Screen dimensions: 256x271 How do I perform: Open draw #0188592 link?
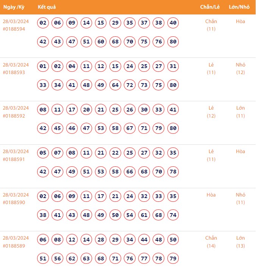(x=14, y=116)
